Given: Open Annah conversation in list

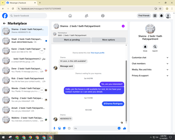Looking at the screenshot, I should click(x=24, y=110).
